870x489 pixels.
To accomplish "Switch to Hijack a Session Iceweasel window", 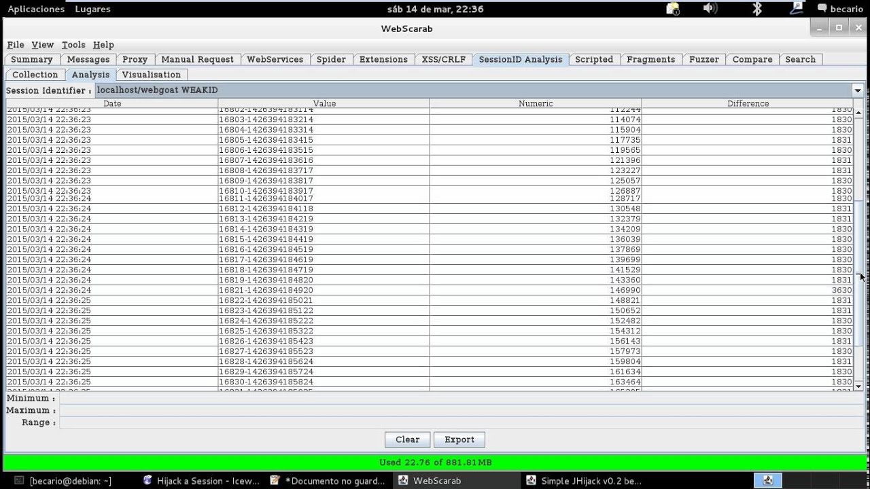I will [201, 481].
